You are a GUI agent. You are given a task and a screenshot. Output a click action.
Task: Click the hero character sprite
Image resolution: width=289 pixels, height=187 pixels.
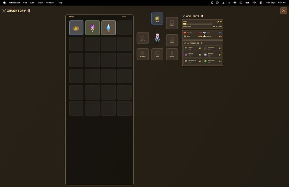click(x=157, y=38)
